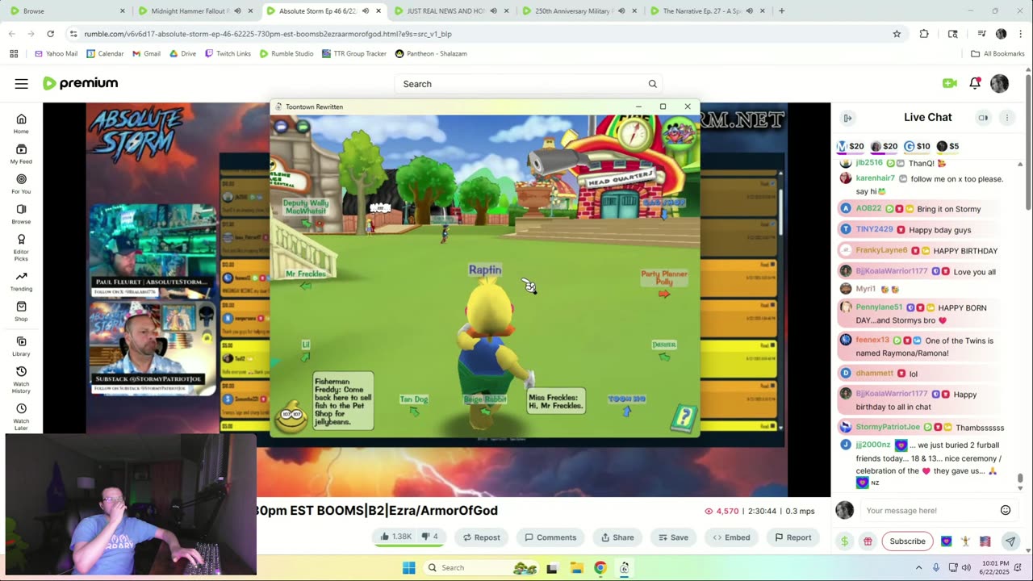Click Subscribe in chat footer
Screen dimensions: 1033x581
click(x=907, y=541)
